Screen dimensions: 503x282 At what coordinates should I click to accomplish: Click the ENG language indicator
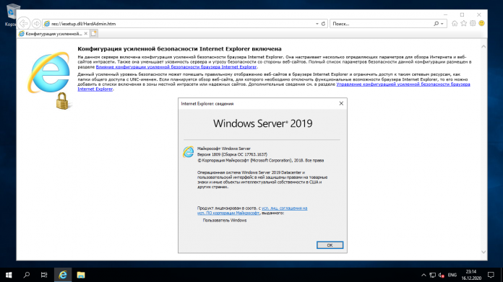[x=452, y=275]
